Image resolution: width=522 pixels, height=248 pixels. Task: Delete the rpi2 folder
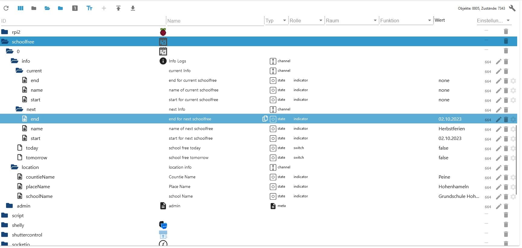pyautogui.click(x=506, y=31)
